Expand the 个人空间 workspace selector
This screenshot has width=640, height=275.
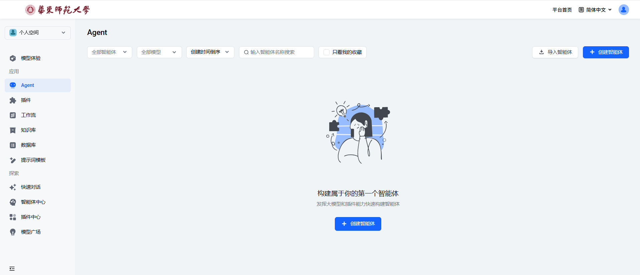pos(38,33)
